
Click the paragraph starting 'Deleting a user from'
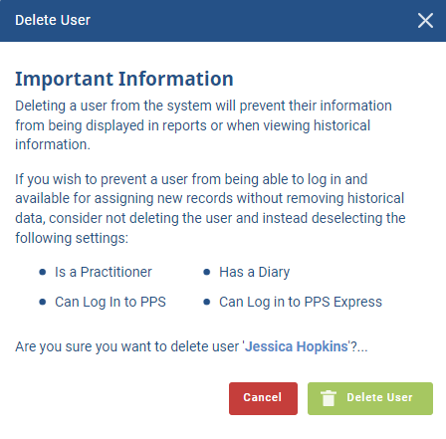203,125
